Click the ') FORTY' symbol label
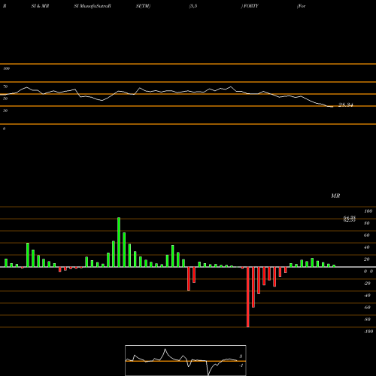 250,6
